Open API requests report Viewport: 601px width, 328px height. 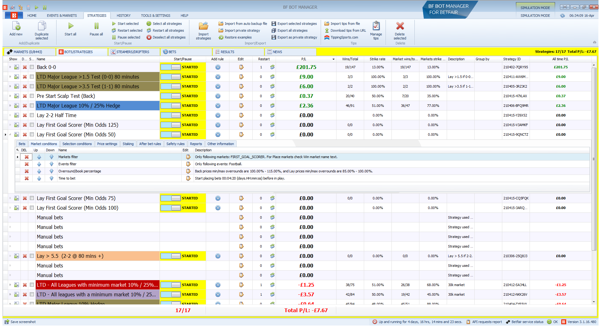click(484, 322)
